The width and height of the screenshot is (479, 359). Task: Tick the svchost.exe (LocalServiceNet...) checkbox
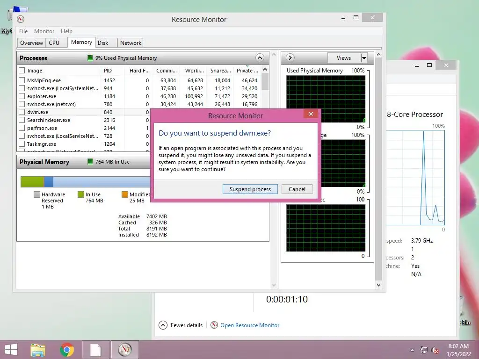pyautogui.click(x=22, y=136)
